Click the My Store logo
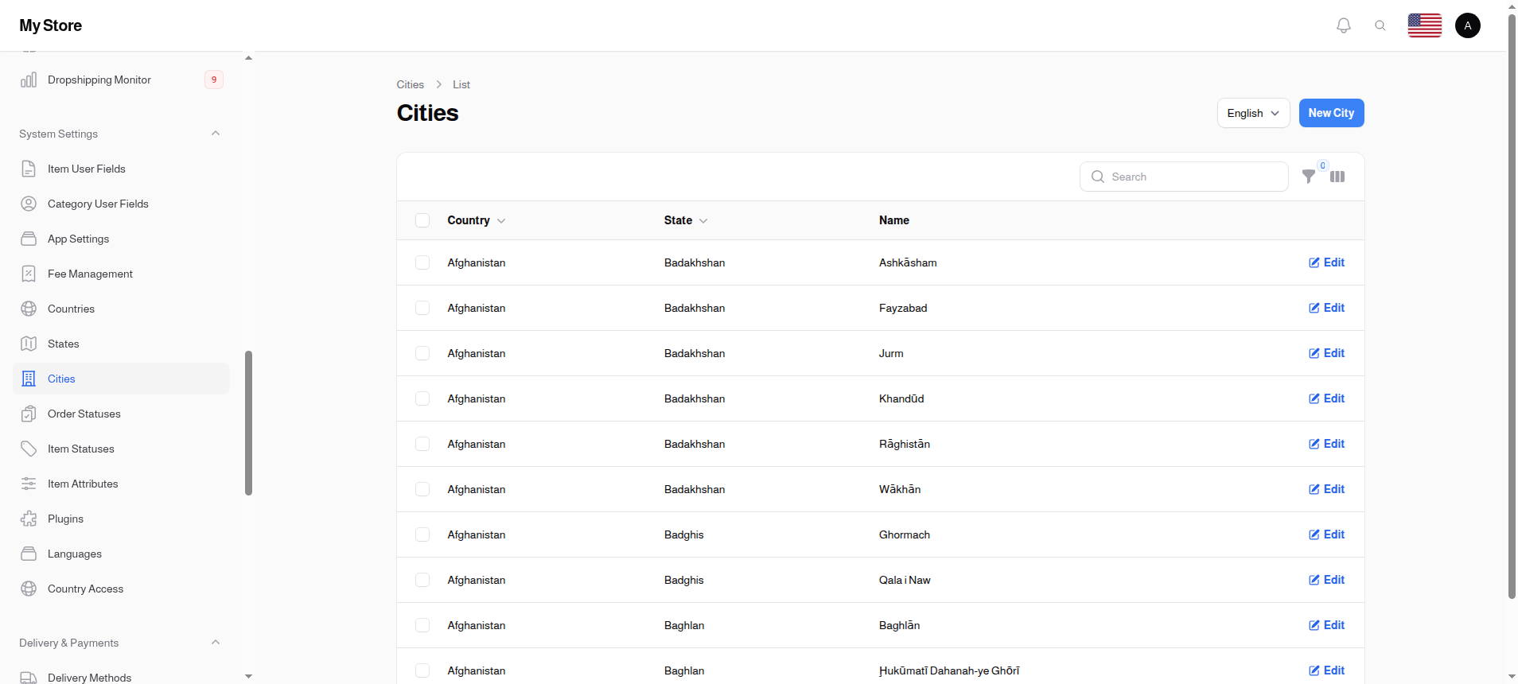This screenshot has width=1518, height=684. tap(51, 25)
